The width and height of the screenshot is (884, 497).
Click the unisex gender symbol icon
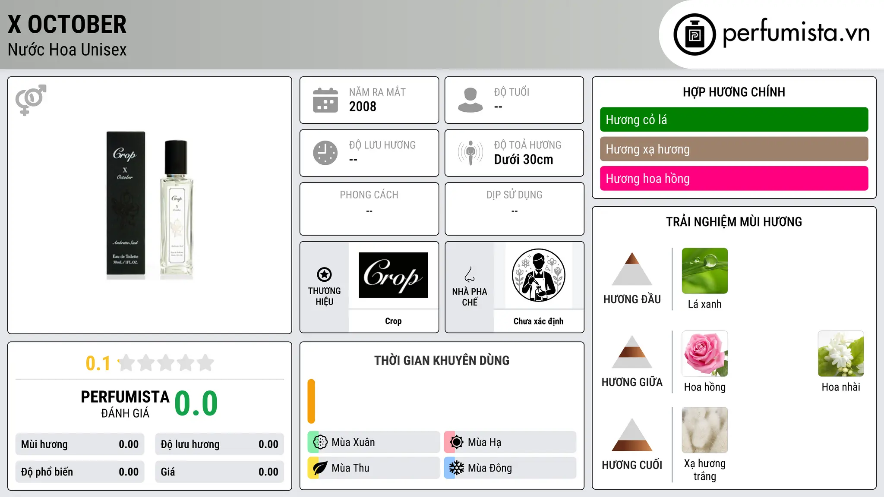click(x=31, y=100)
